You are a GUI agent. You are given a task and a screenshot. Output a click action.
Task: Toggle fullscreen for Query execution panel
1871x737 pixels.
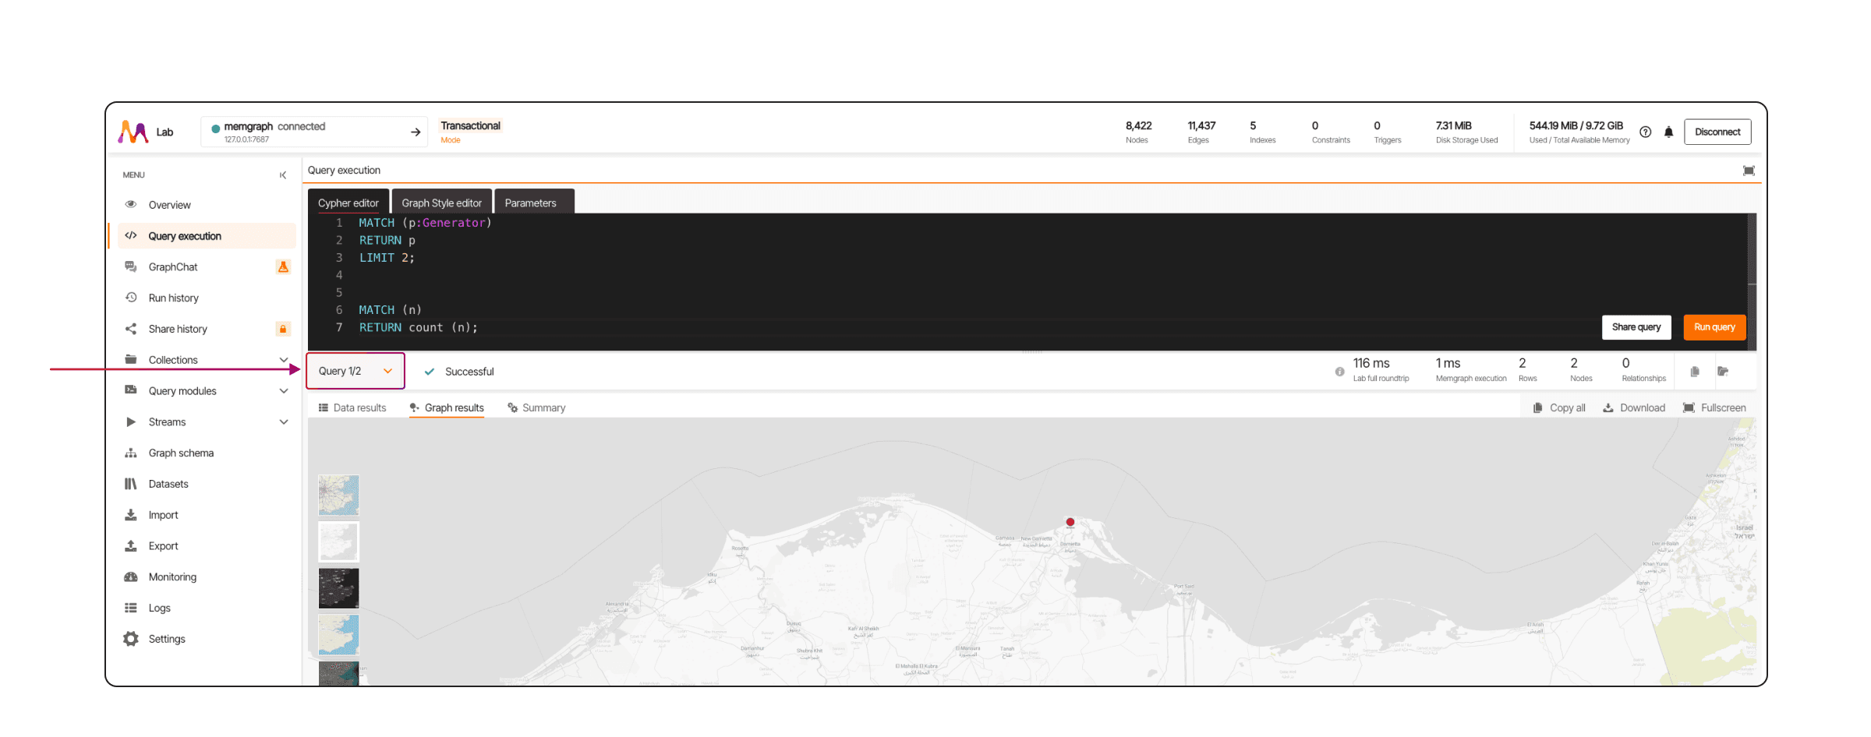(1749, 171)
